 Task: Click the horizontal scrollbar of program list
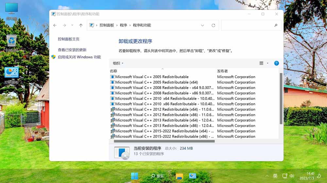tap(164, 141)
